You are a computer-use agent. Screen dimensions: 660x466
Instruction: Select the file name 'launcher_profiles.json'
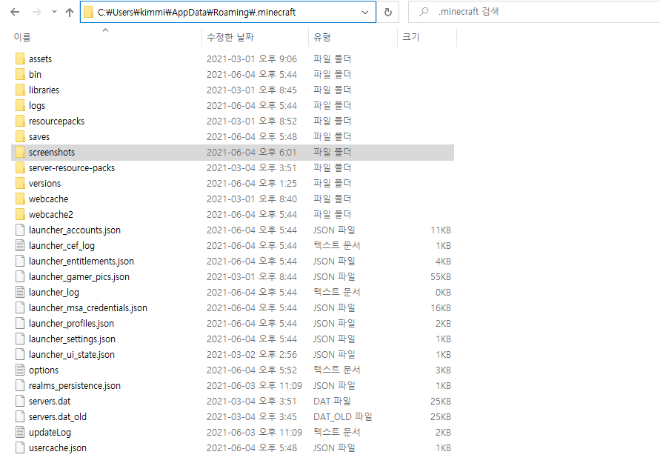point(72,324)
